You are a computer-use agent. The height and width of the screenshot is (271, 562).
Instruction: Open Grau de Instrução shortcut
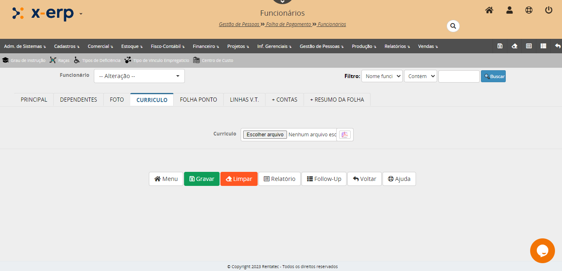tap(24, 60)
